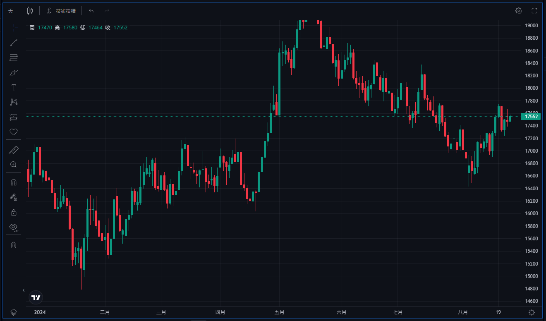546x321 pixels.
Task: Click the 14600 price scale label
Action: tap(531, 301)
